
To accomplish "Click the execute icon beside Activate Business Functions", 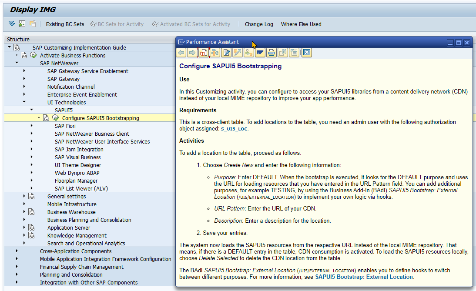I will tap(34, 55).
